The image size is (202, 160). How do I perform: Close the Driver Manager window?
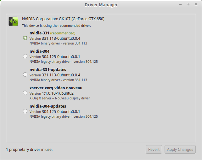(x=196, y=4)
